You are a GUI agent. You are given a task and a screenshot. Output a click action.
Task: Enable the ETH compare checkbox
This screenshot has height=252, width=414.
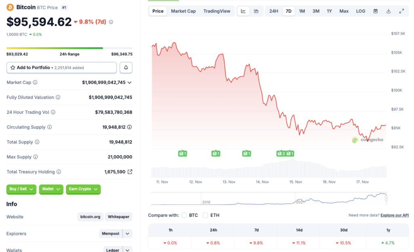(205, 216)
